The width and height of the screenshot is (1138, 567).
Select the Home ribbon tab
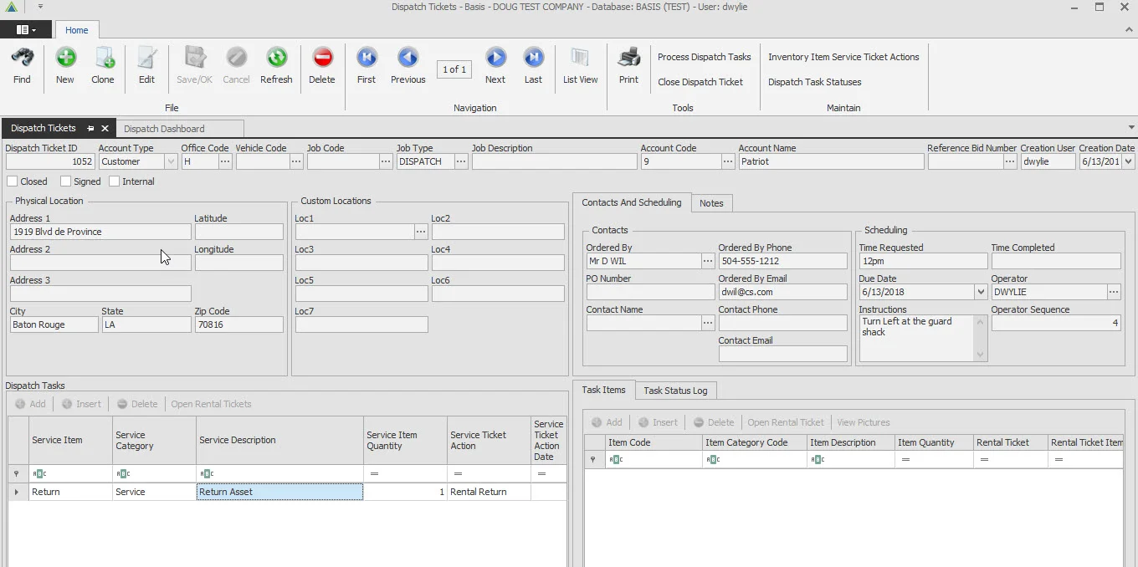(77, 30)
